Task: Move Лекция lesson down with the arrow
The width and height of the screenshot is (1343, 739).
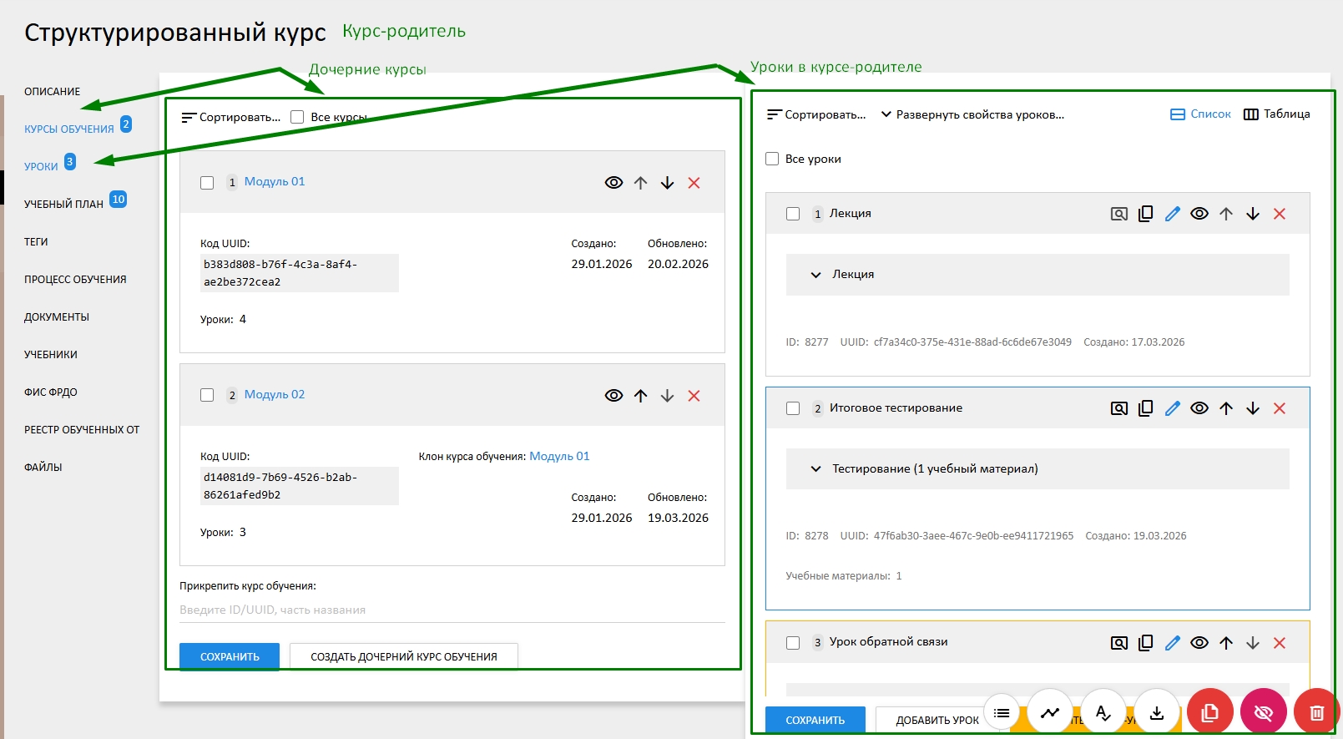Action: [1252, 214]
